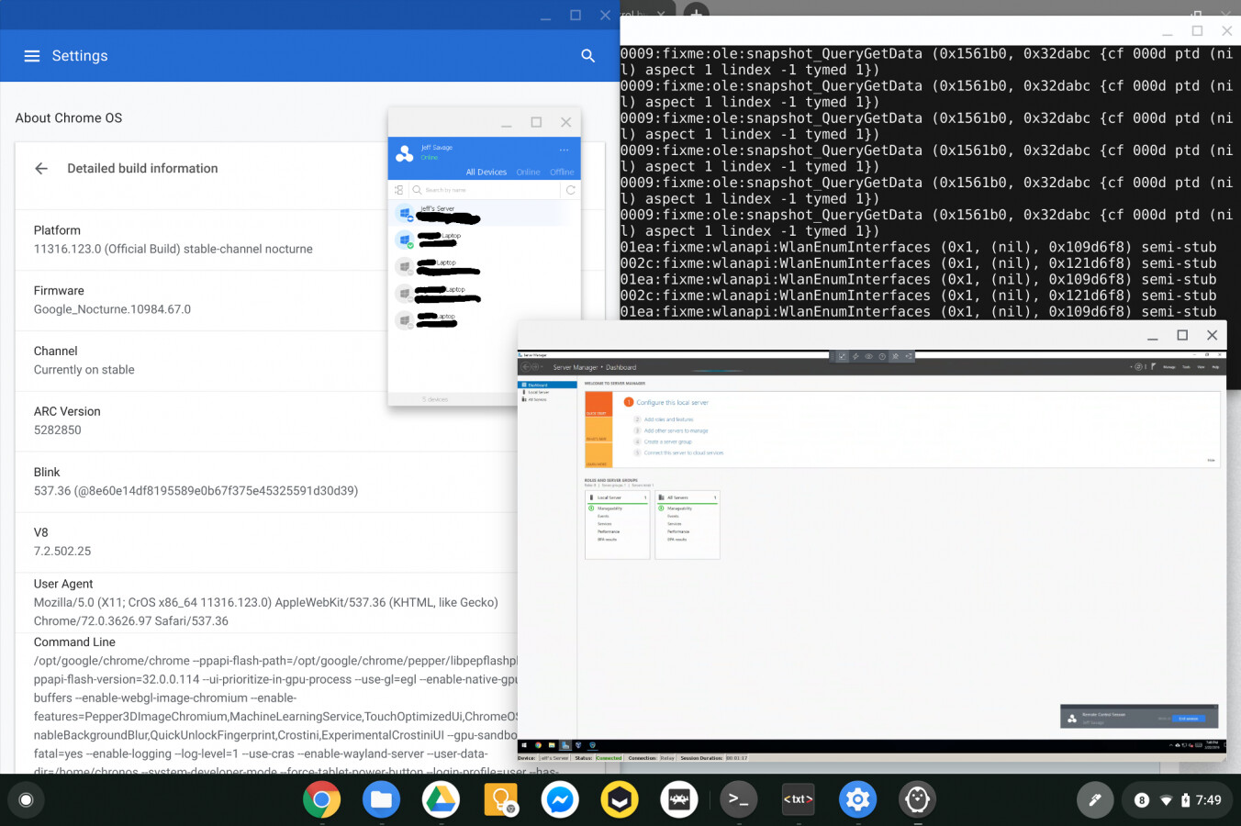
Task: Open the Tools menu in Server Manager
Action: (x=1186, y=367)
